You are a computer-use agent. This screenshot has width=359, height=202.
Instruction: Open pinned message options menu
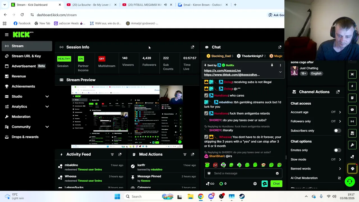point(280,65)
